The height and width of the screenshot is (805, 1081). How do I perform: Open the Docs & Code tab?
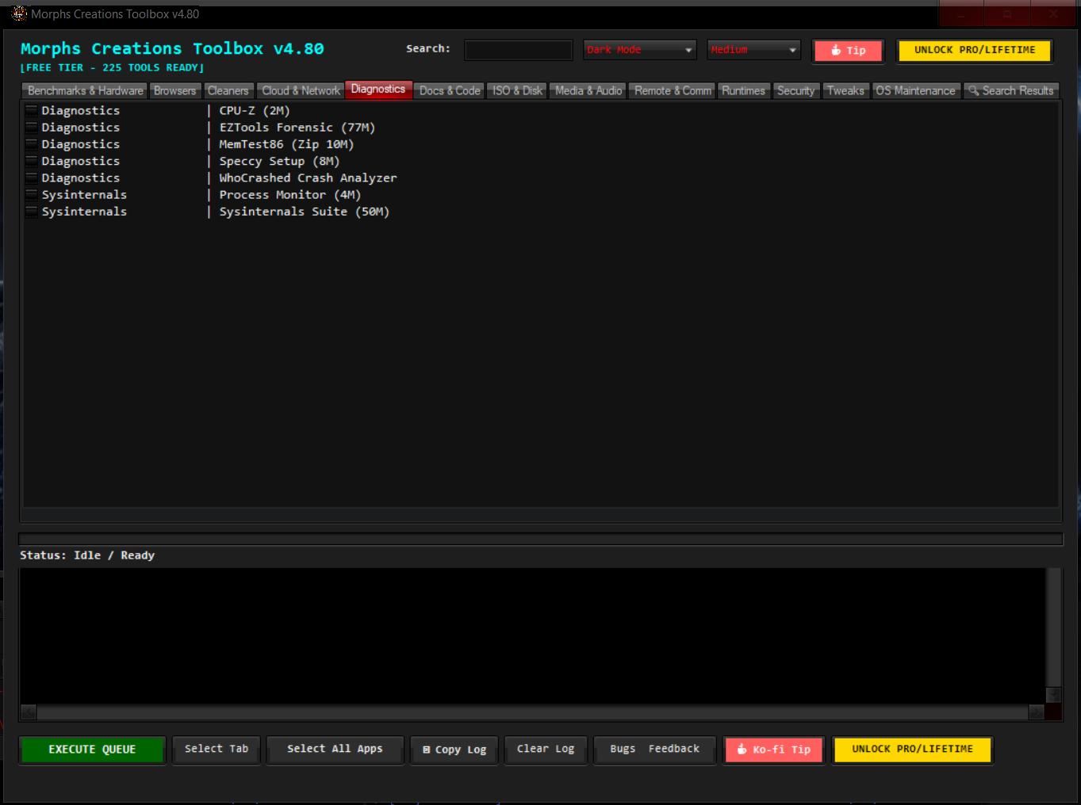[x=450, y=91]
